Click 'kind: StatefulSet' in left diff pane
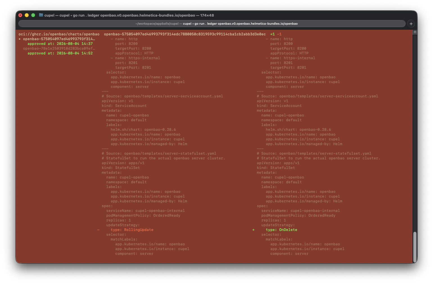 pos(121,168)
